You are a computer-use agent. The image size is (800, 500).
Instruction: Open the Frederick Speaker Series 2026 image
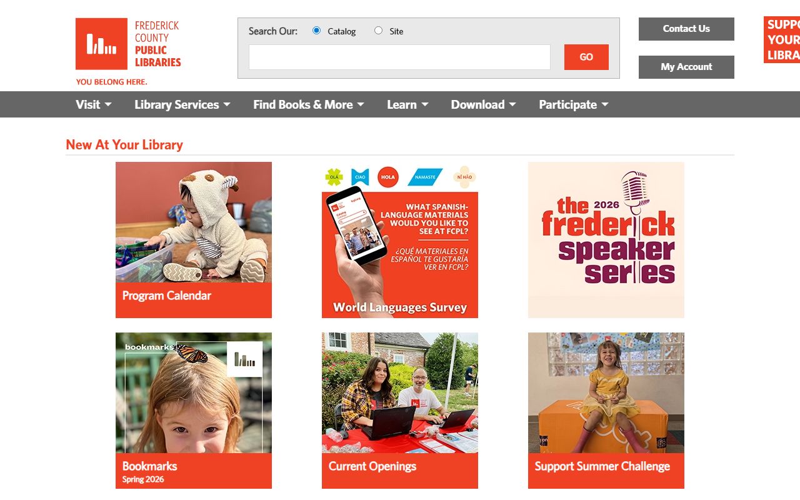(606, 240)
